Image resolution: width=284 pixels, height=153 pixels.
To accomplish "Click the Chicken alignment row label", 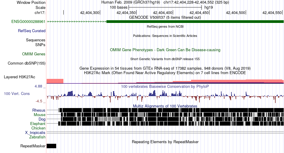I will point(38,128).
